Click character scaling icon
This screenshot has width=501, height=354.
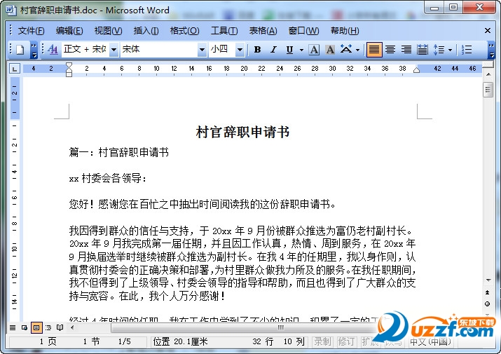346,50
